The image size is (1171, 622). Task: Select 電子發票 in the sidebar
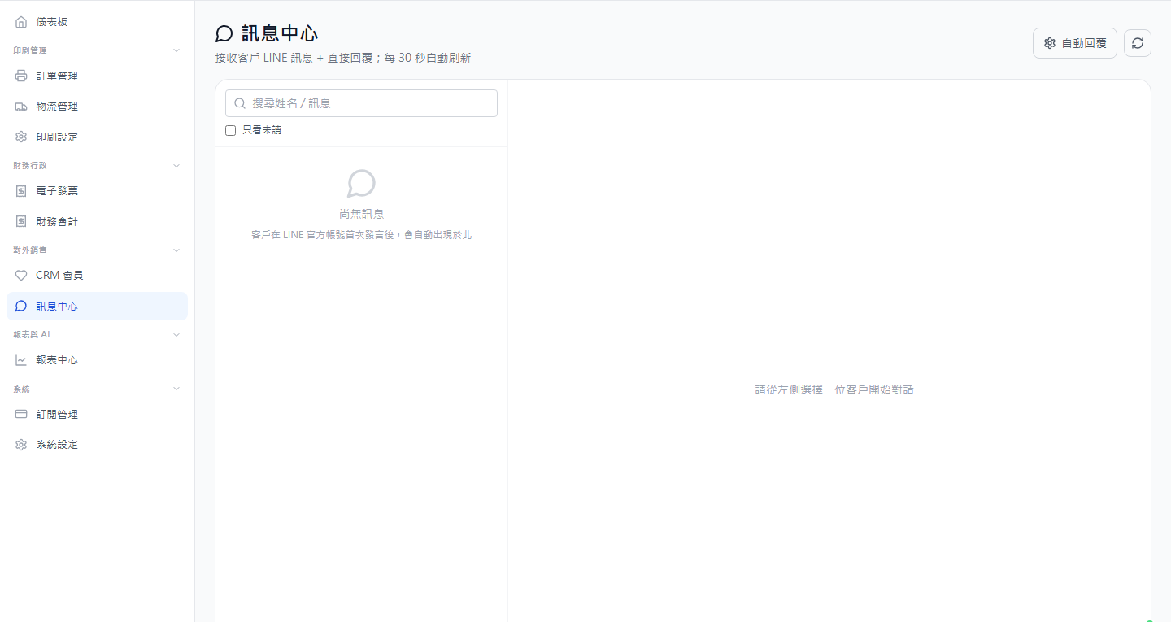(x=97, y=191)
